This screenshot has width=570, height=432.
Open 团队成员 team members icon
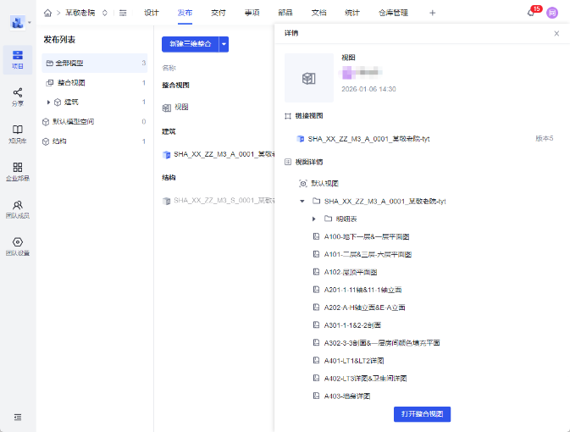pos(18,208)
